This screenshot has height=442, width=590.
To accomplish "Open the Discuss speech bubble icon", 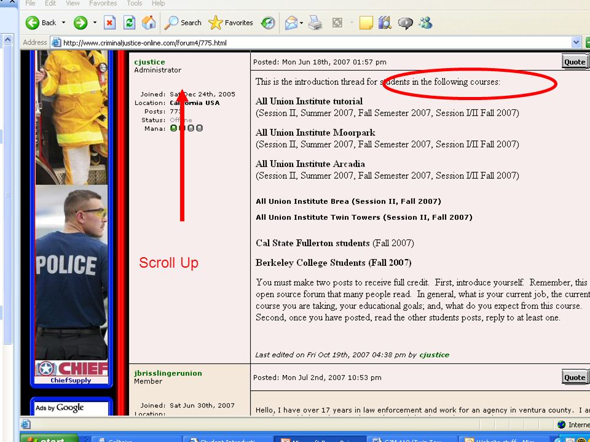I will pos(405,23).
